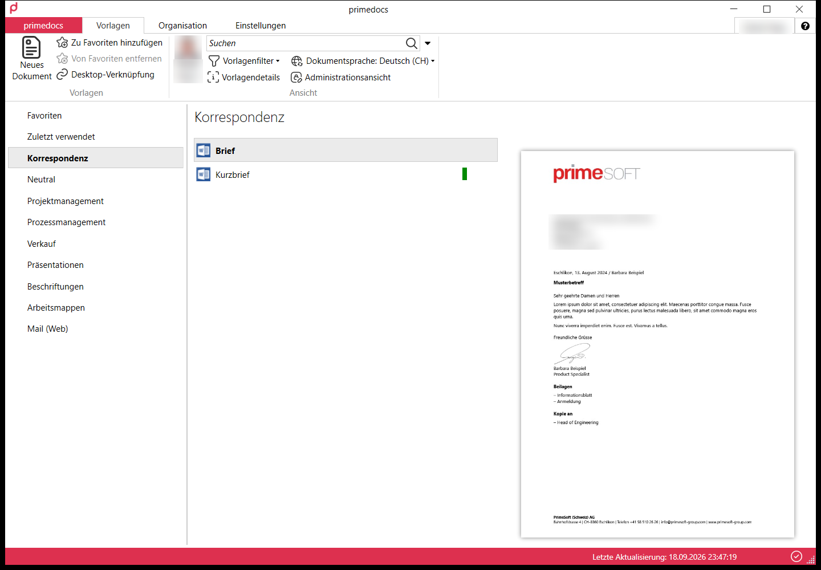Screen dimensions: 821x570
Task: Click the search magnifier icon
Action: 411,43
